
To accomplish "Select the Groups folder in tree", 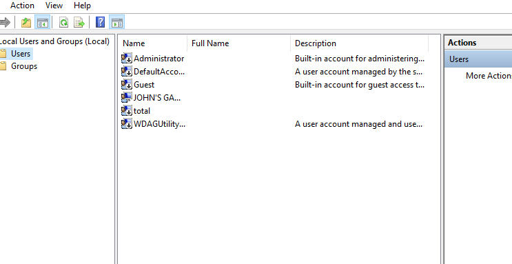I will tap(24, 66).
